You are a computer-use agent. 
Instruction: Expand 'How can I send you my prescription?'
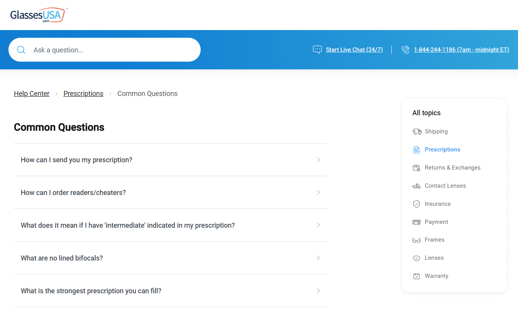click(x=77, y=160)
